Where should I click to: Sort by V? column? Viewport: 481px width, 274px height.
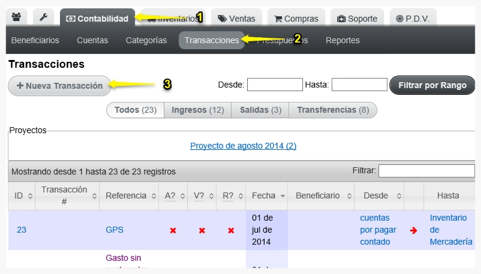click(202, 196)
